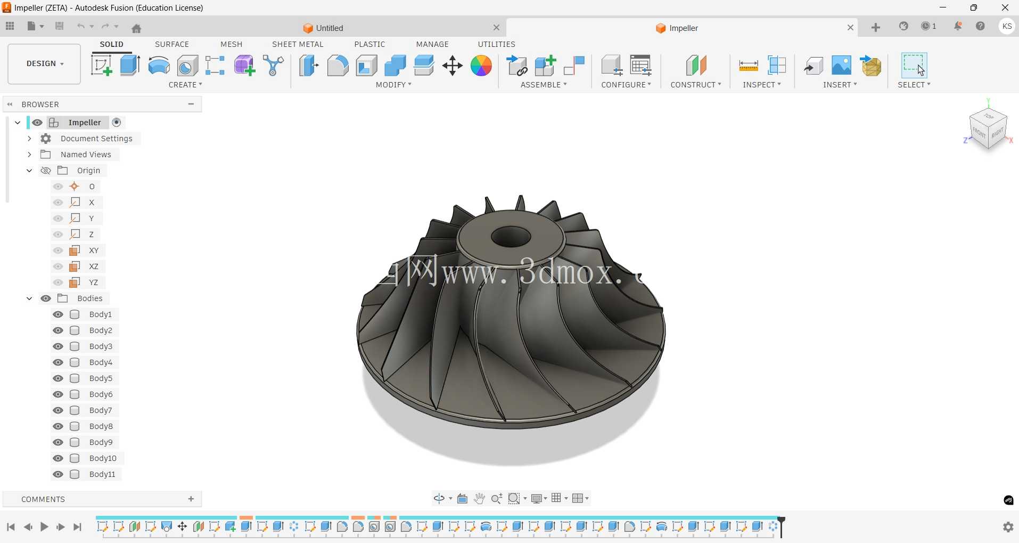Switch to the MESH tab
Screen dimensions: 1019x543
[232, 44]
